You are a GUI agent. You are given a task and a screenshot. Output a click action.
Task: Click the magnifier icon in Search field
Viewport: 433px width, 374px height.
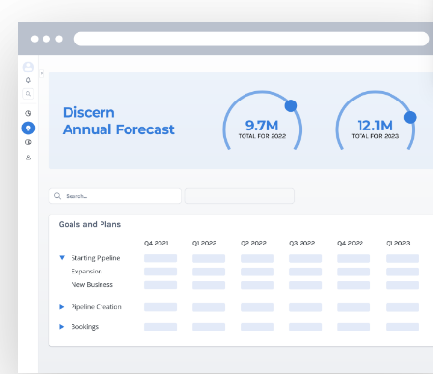[57, 196]
